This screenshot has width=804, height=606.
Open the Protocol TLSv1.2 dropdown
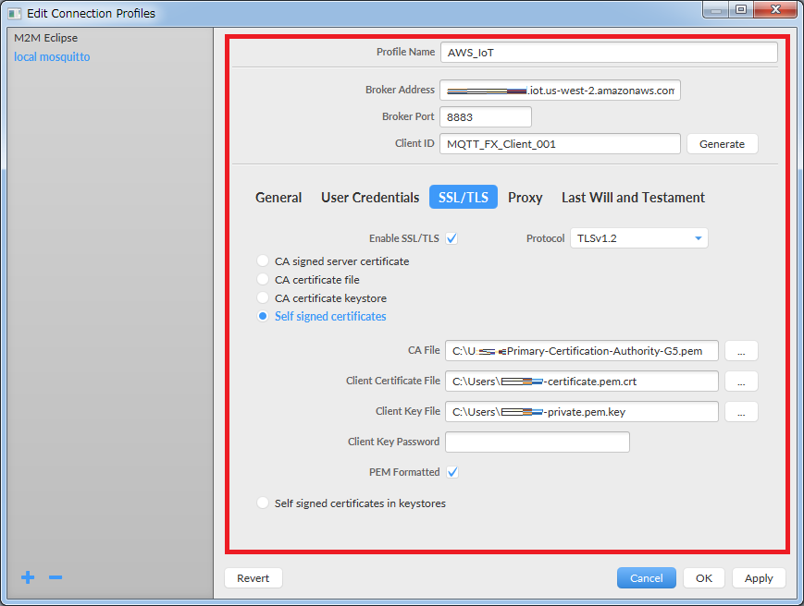[638, 238]
